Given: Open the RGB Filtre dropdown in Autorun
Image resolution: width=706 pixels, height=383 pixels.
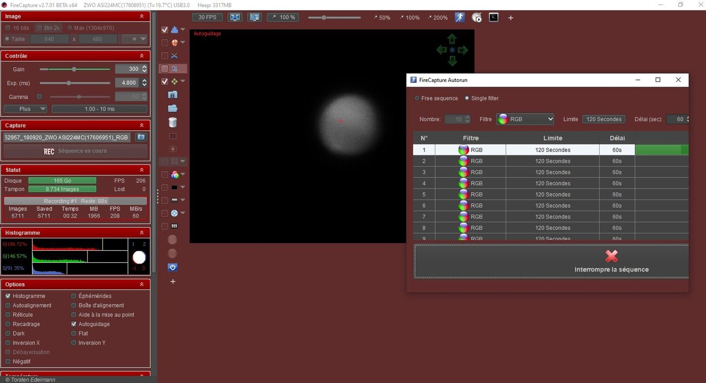Looking at the screenshot, I should (x=525, y=119).
